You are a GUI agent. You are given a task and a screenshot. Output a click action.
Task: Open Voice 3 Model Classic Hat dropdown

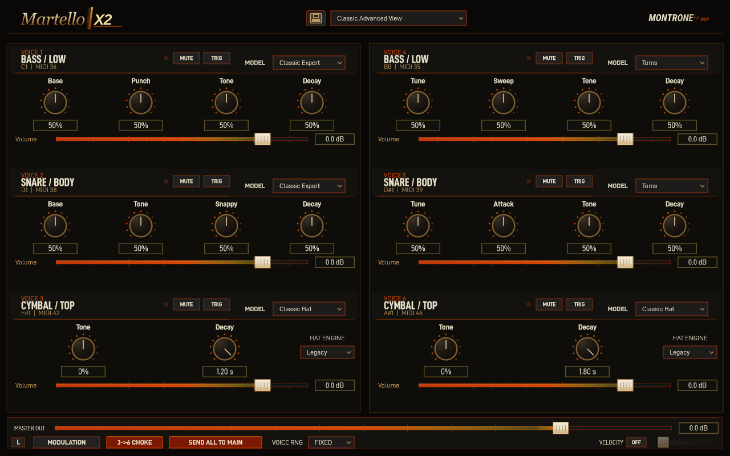click(x=309, y=309)
